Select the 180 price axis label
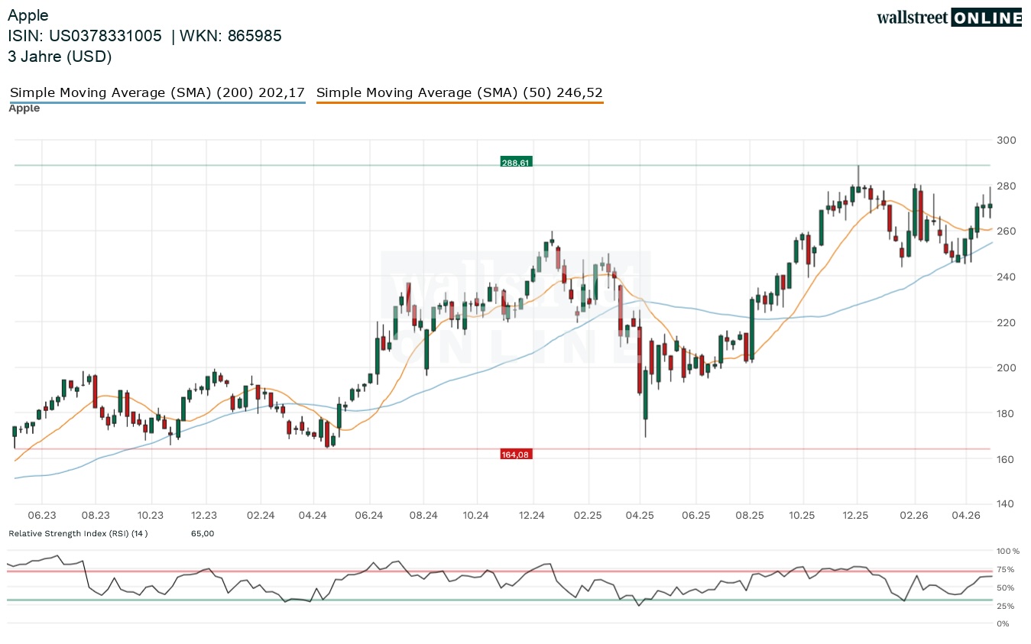 (x=1005, y=413)
